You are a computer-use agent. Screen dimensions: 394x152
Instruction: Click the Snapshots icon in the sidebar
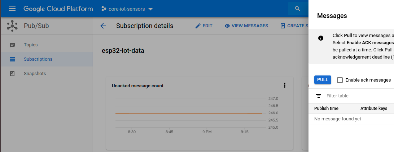(x=12, y=74)
